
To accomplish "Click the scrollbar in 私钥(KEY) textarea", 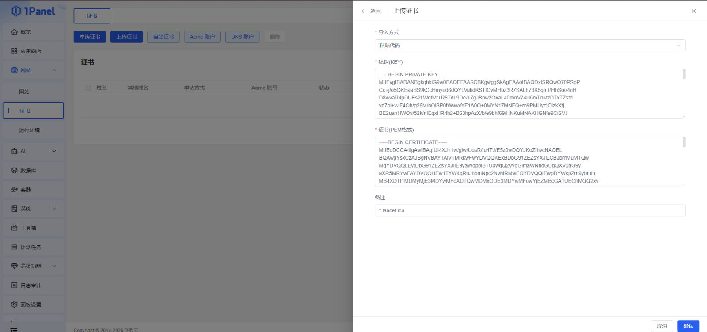I will click(x=684, y=74).
